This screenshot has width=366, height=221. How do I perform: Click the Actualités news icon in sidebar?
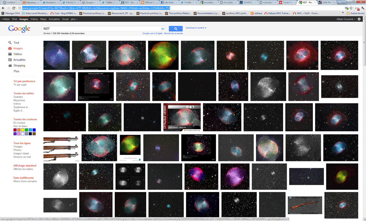click(9, 60)
